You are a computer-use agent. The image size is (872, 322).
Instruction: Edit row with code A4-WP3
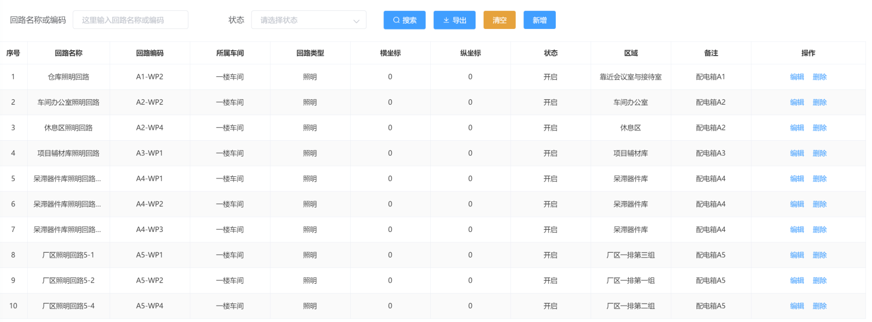point(797,230)
